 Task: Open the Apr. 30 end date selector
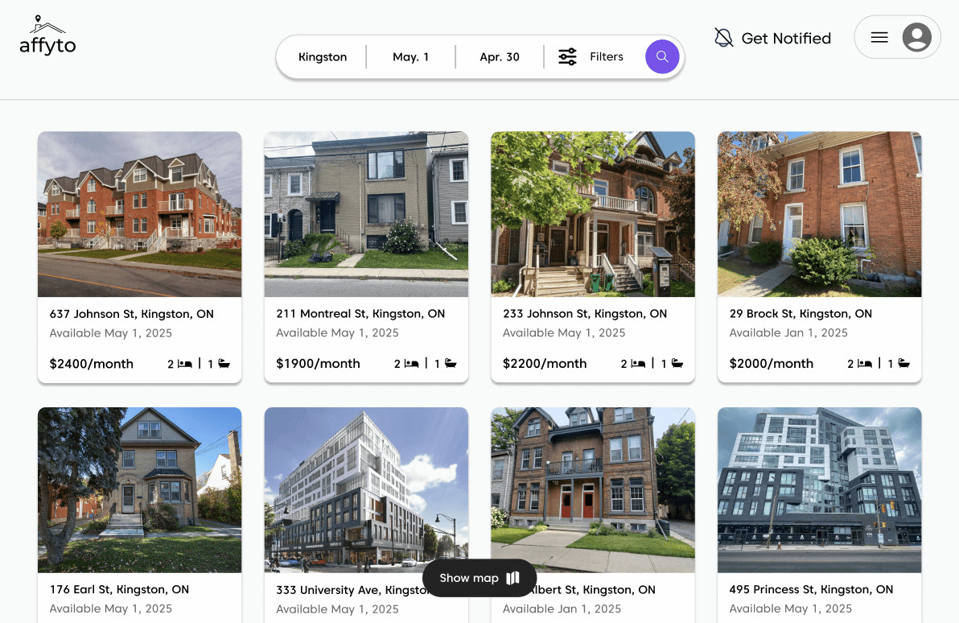click(499, 57)
